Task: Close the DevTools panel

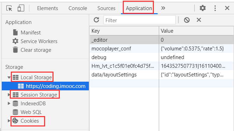Action: [227, 8]
